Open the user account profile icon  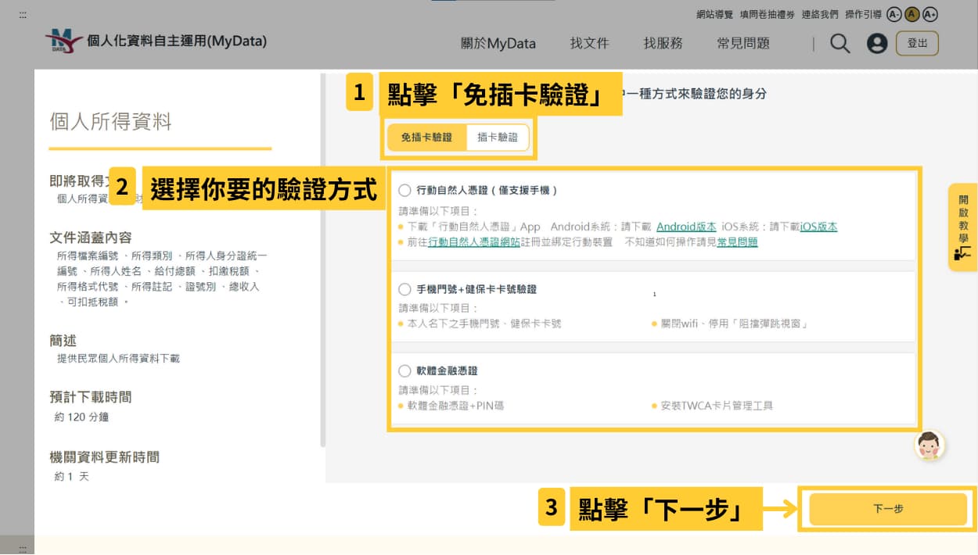pos(877,44)
